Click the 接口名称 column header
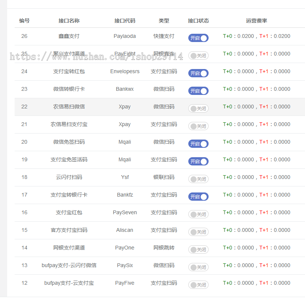The width and height of the screenshot is (305, 305). coord(69,21)
